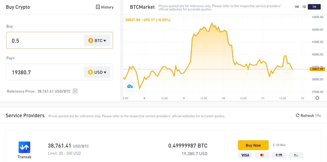Click the 38827.09 price marker label
This screenshot has width=327, height=162.
point(317,69)
